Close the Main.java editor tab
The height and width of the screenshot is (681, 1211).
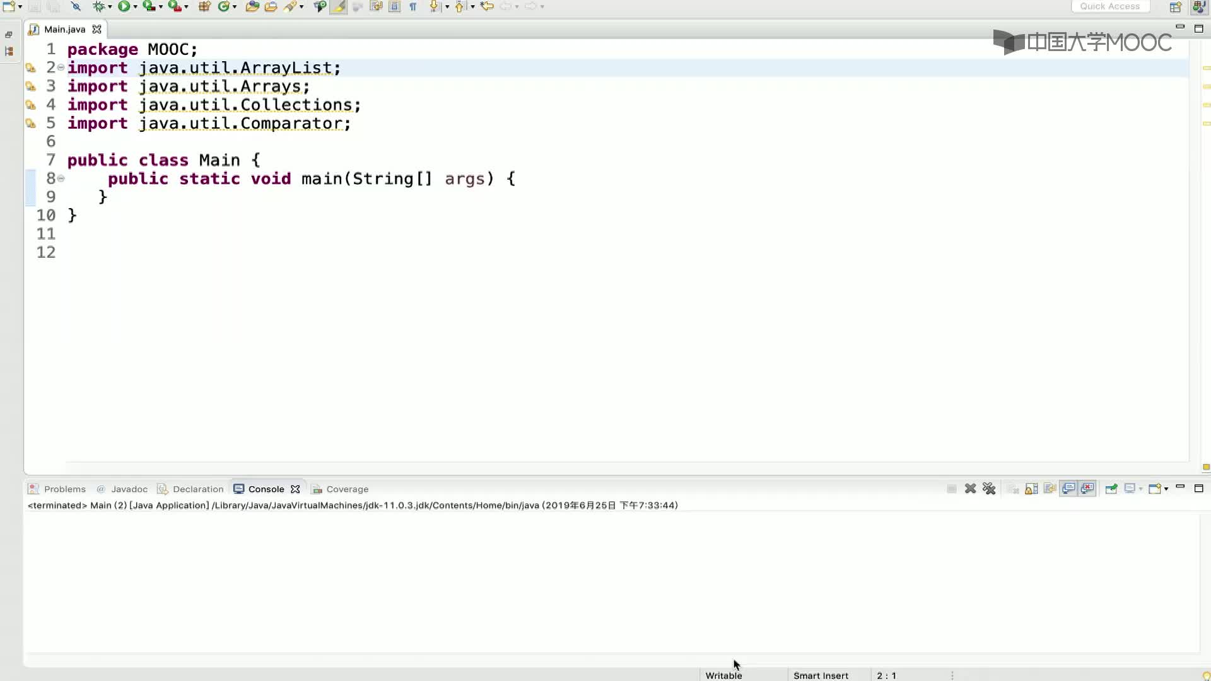[97, 29]
